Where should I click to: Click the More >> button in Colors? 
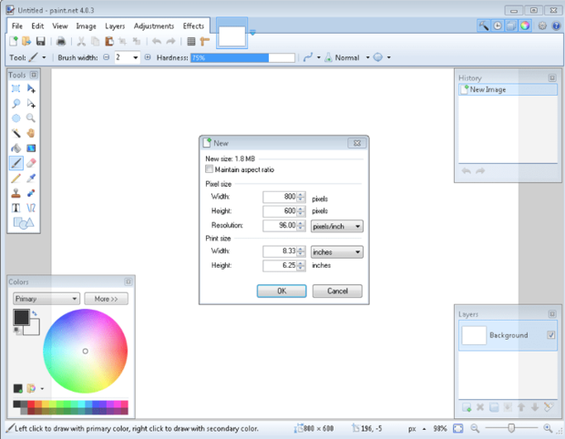pos(107,299)
